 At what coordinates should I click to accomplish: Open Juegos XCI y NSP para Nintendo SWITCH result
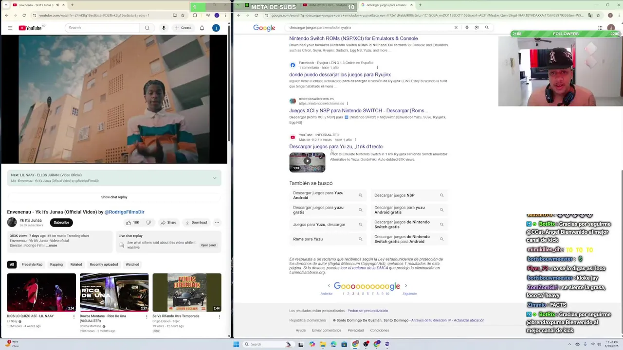pos(360,111)
